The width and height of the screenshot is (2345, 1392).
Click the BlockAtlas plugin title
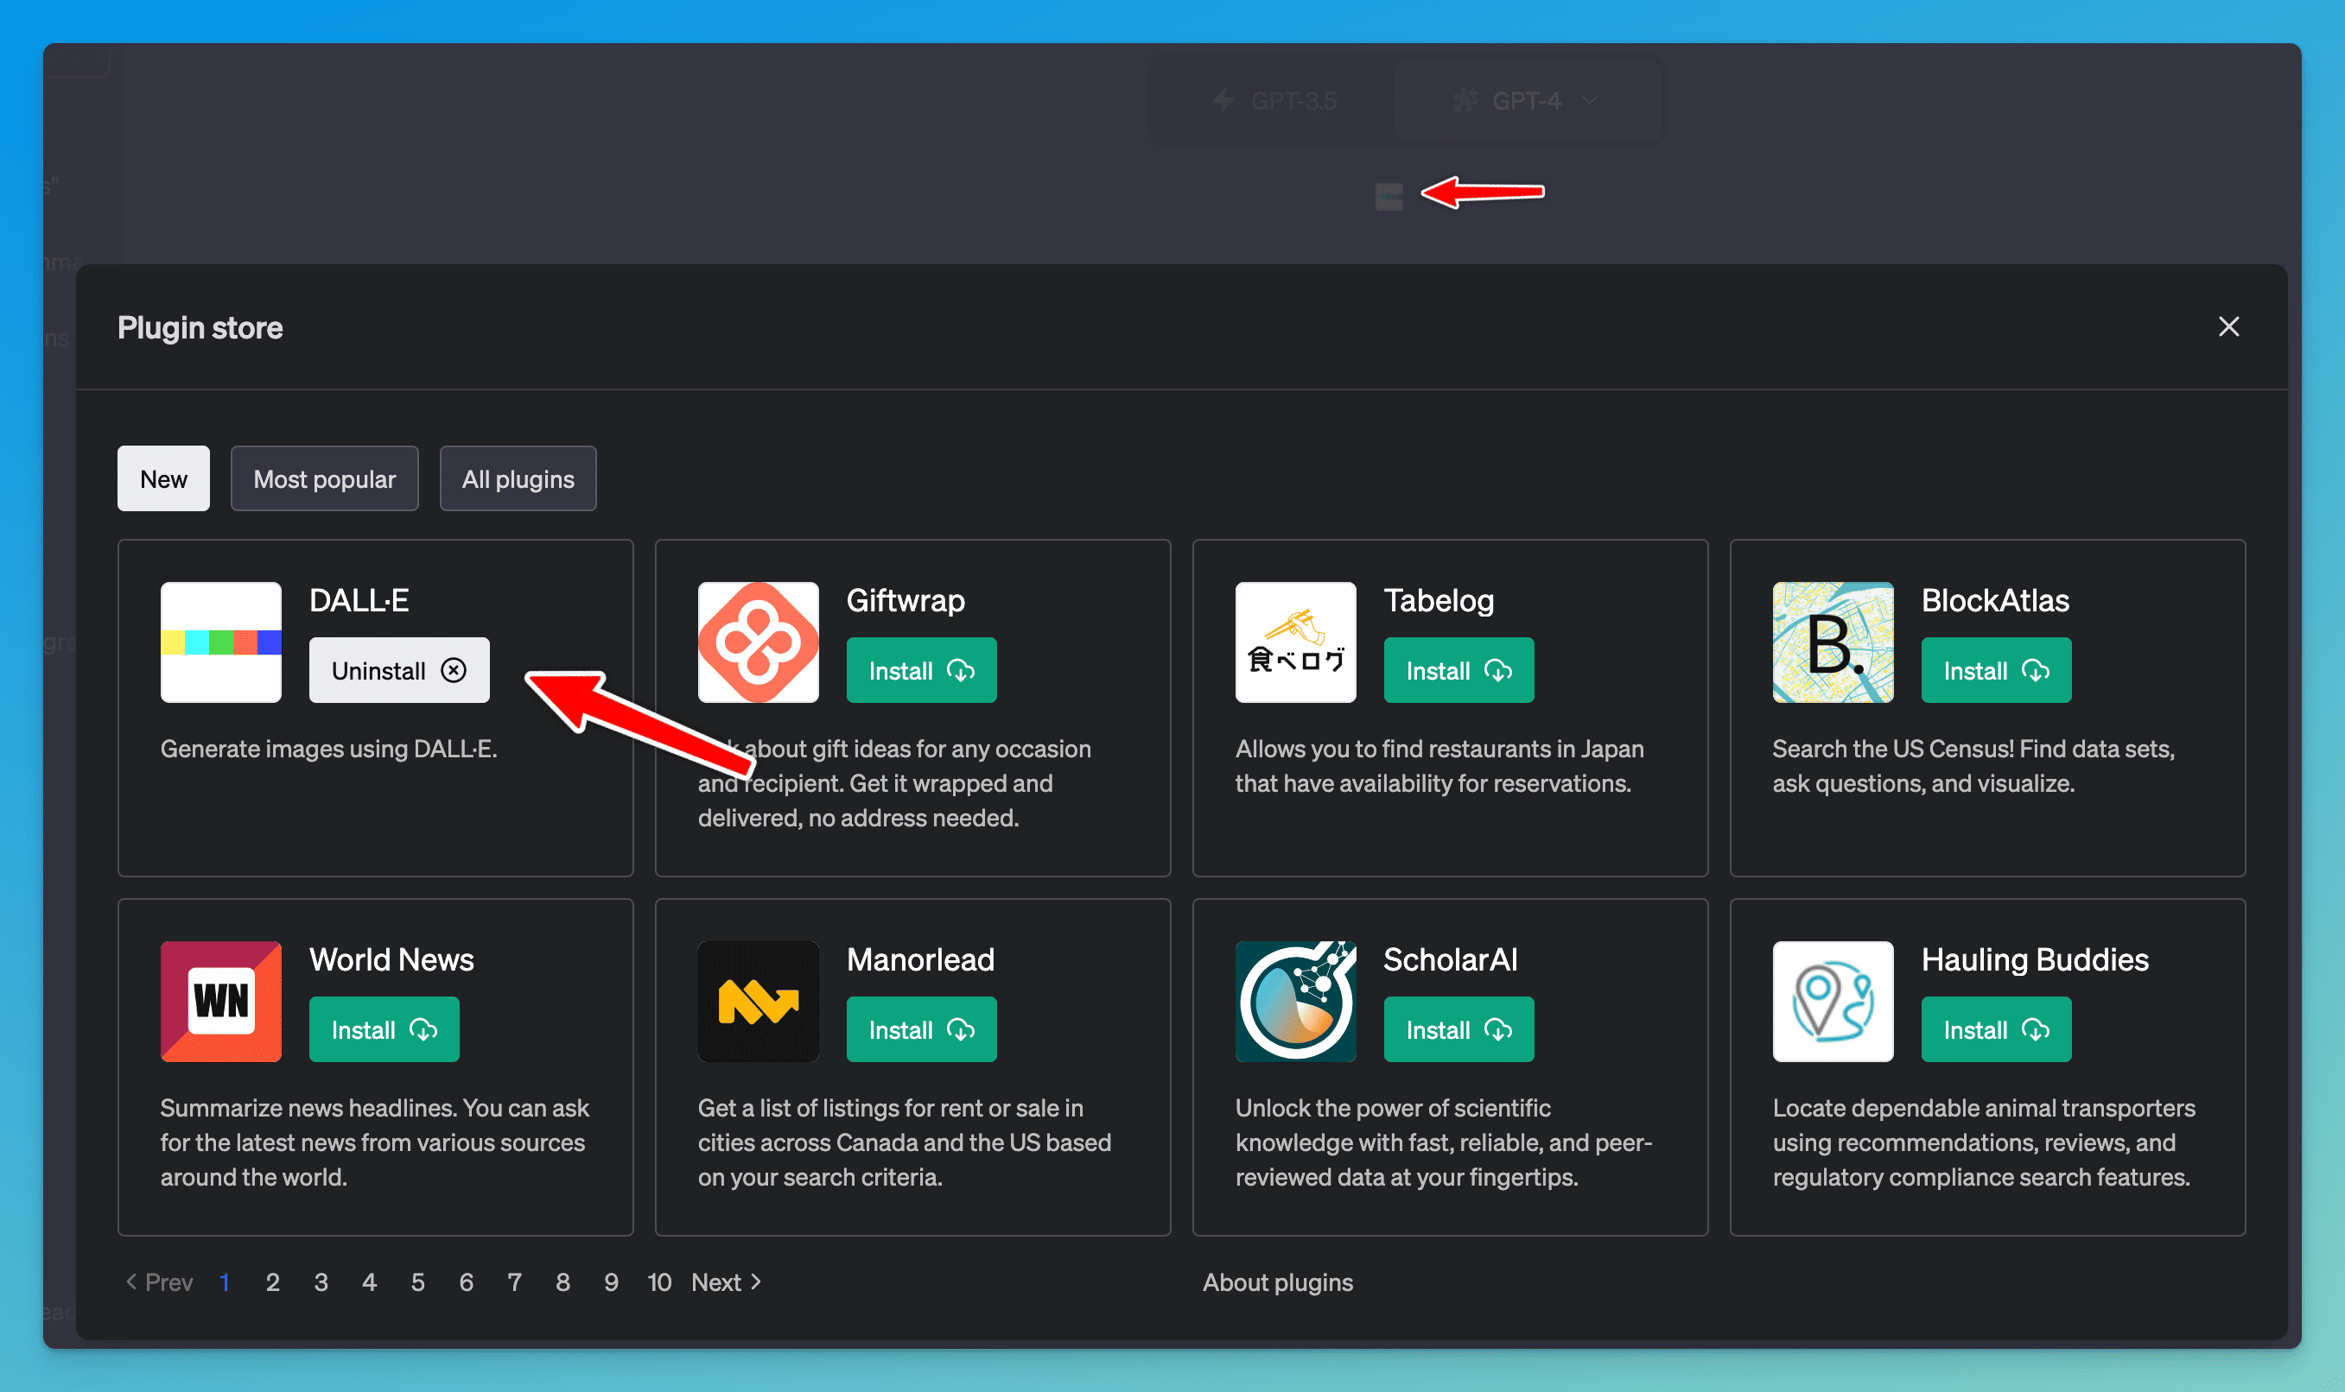[x=1995, y=600]
